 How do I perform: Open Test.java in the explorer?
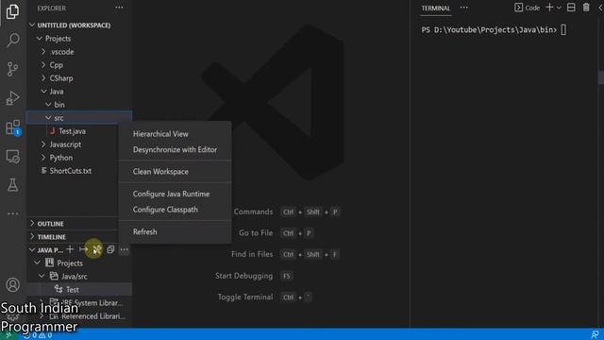pos(72,131)
